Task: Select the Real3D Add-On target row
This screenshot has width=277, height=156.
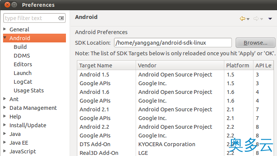Action: pos(175,153)
